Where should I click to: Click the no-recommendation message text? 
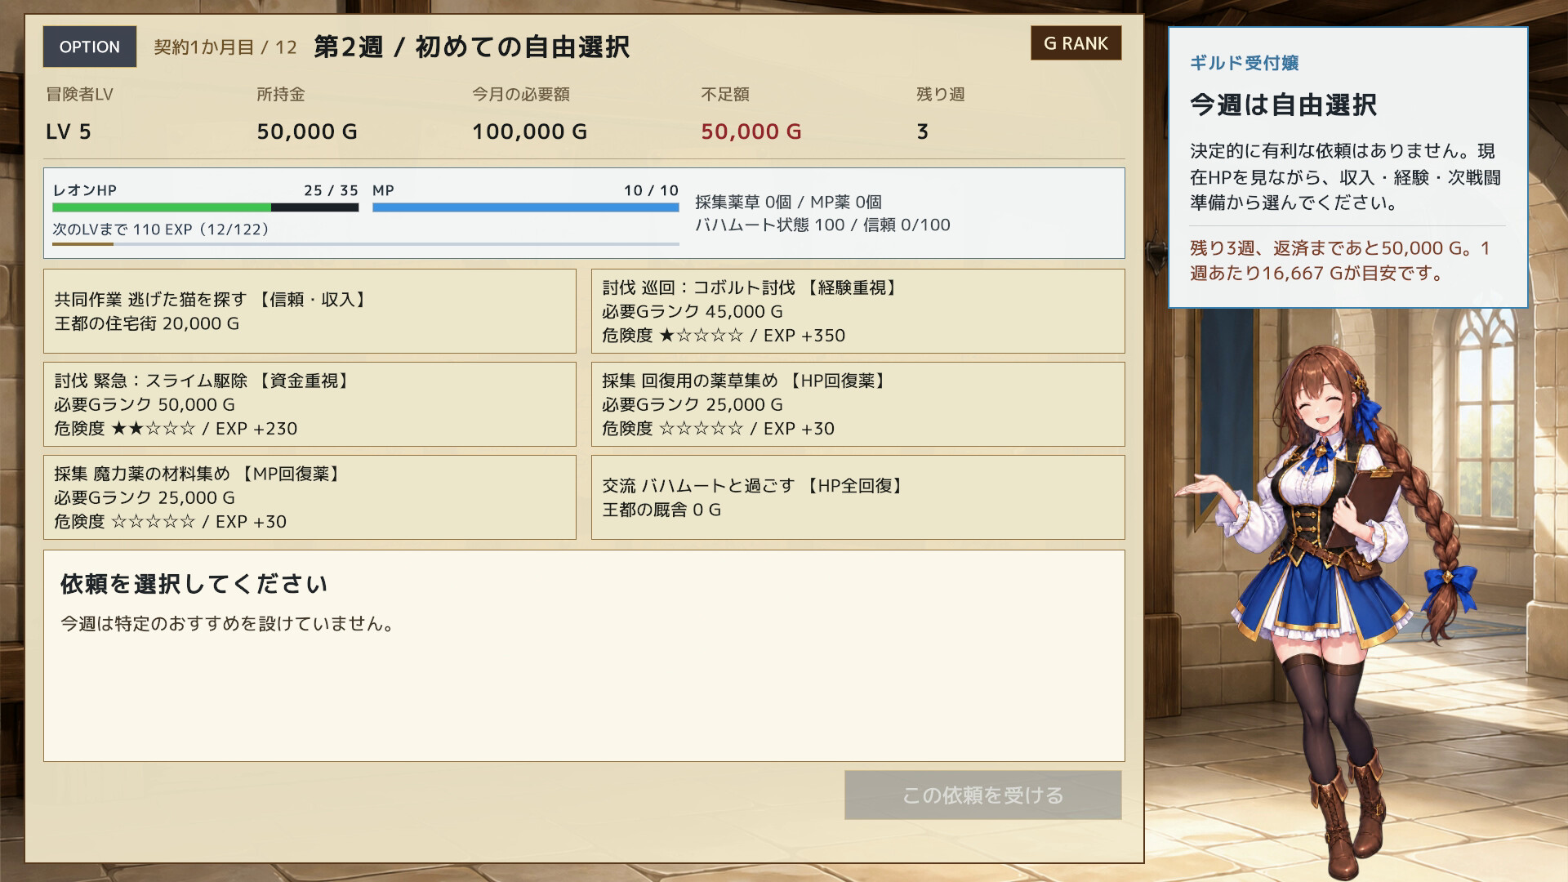228,624
